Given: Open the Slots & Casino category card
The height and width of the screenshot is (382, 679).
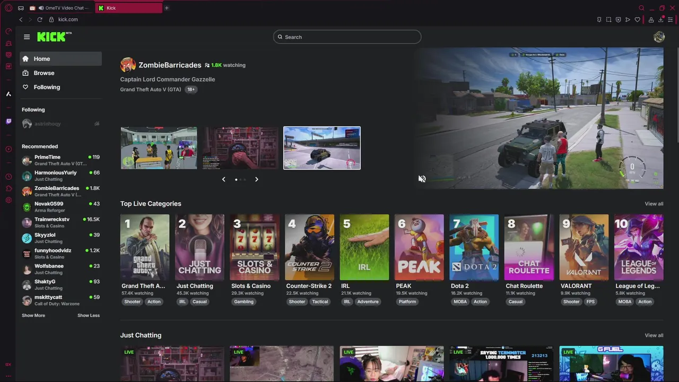Looking at the screenshot, I should (x=255, y=247).
